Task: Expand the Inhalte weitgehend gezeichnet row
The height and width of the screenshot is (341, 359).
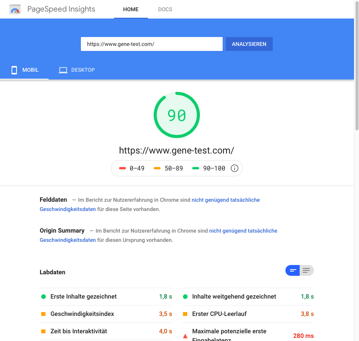Action: click(x=248, y=297)
